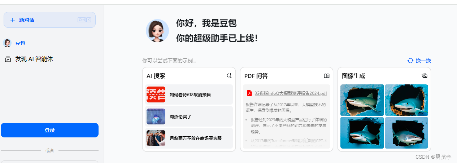Click the bottom-left shark image thumbnail
The width and height of the screenshot is (457, 163).
click(362, 133)
